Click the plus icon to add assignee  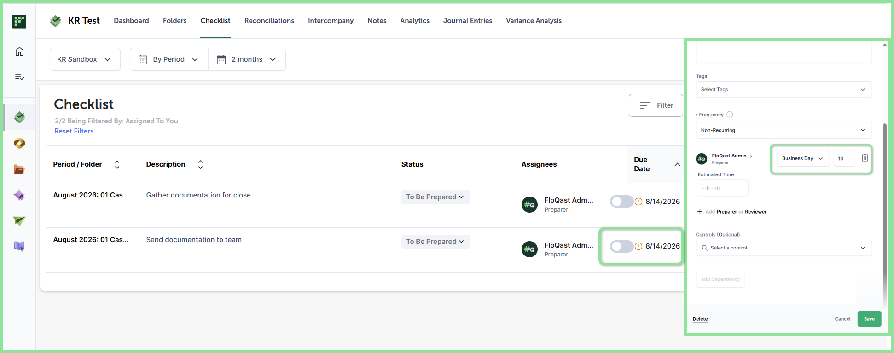(700, 212)
